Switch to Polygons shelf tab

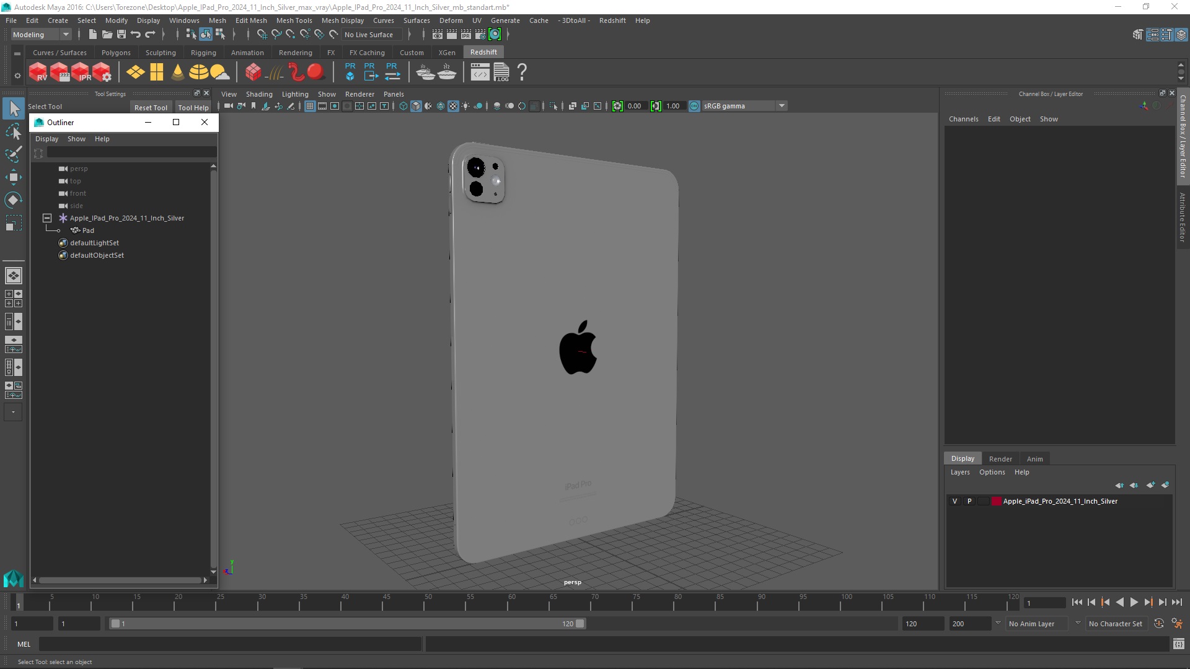116,53
